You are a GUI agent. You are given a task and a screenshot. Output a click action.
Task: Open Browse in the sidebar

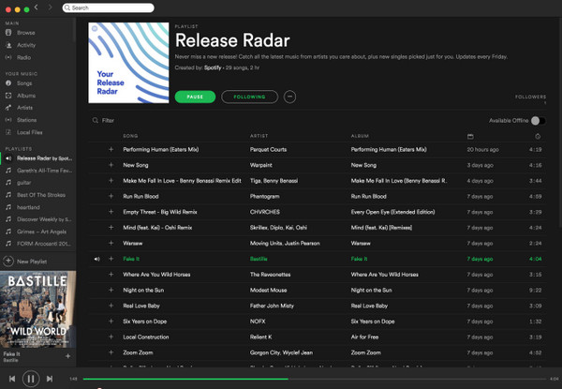tap(25, 33)
